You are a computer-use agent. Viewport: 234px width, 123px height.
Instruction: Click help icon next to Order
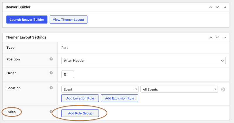[x=51, y=73]
